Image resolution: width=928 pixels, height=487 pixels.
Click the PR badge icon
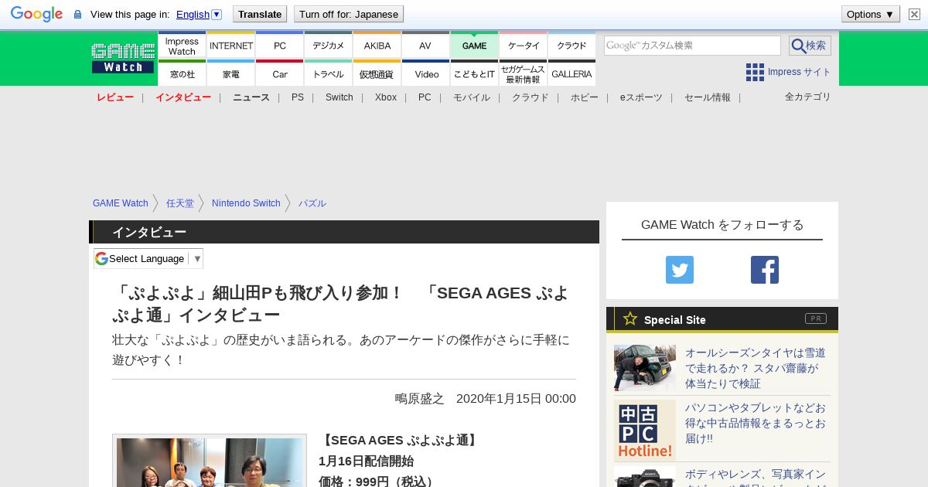(x=816, y=318)
